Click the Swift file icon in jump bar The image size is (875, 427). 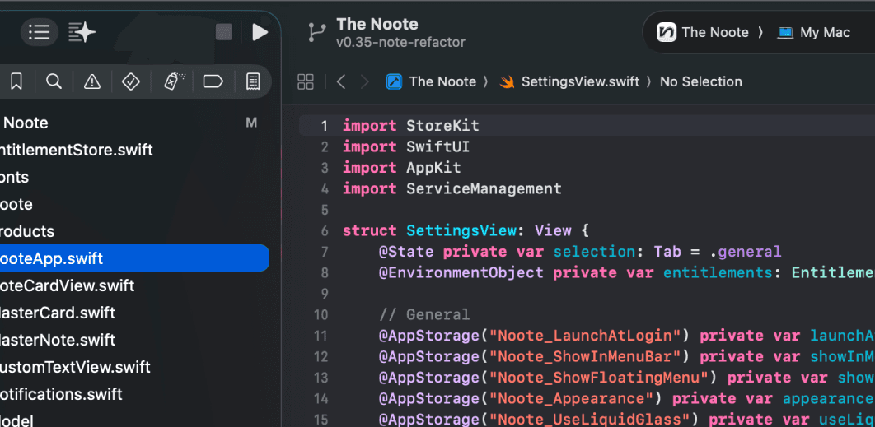pyautogui.click(x=507, y=82)
